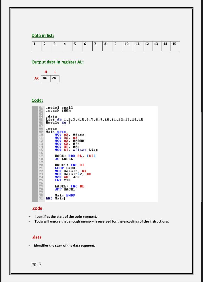203x282 pixels.
Task: Click the 'pg. 3' page number
Action: click(x=36, y=264)
